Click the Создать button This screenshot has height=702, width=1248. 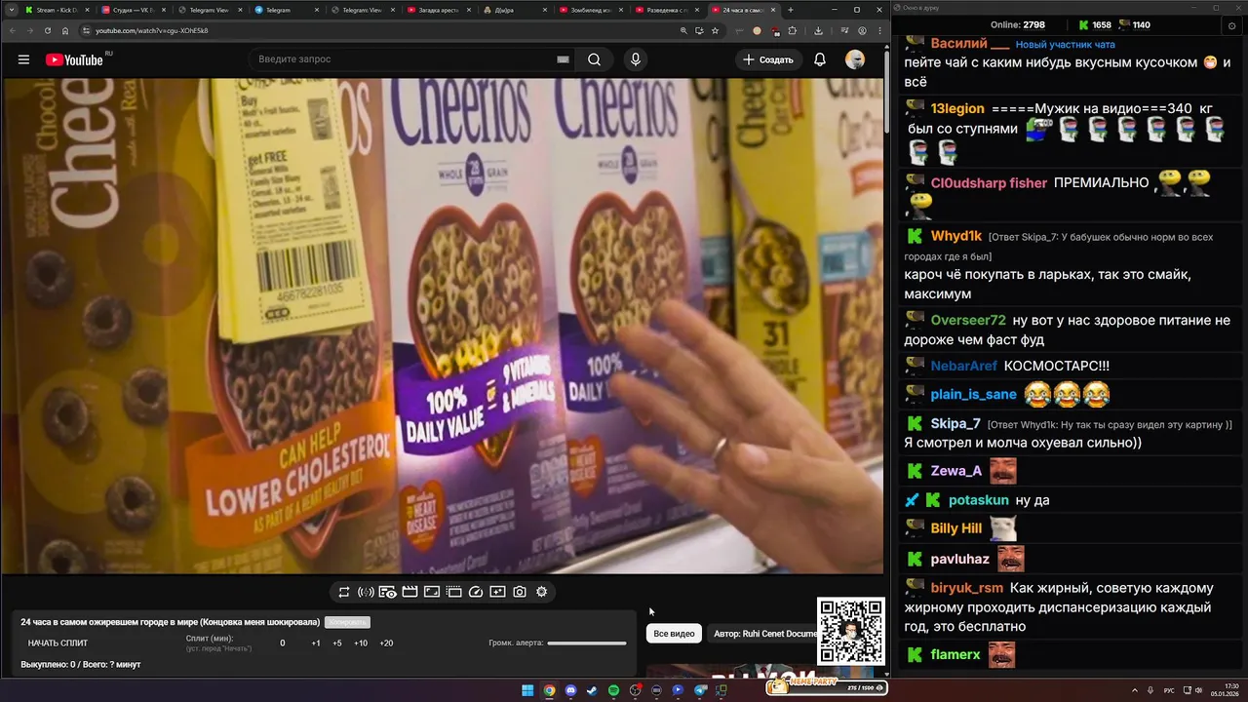pyautogui.click(x=768, y=59)
